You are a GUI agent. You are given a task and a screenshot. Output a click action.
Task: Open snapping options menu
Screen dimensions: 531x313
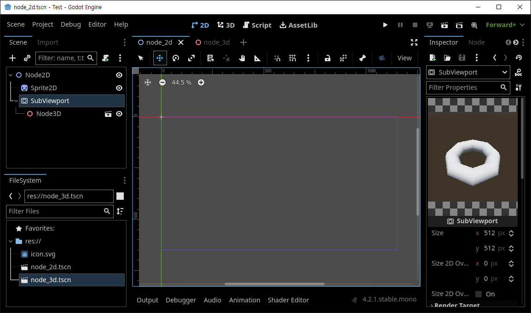point(308,58)
